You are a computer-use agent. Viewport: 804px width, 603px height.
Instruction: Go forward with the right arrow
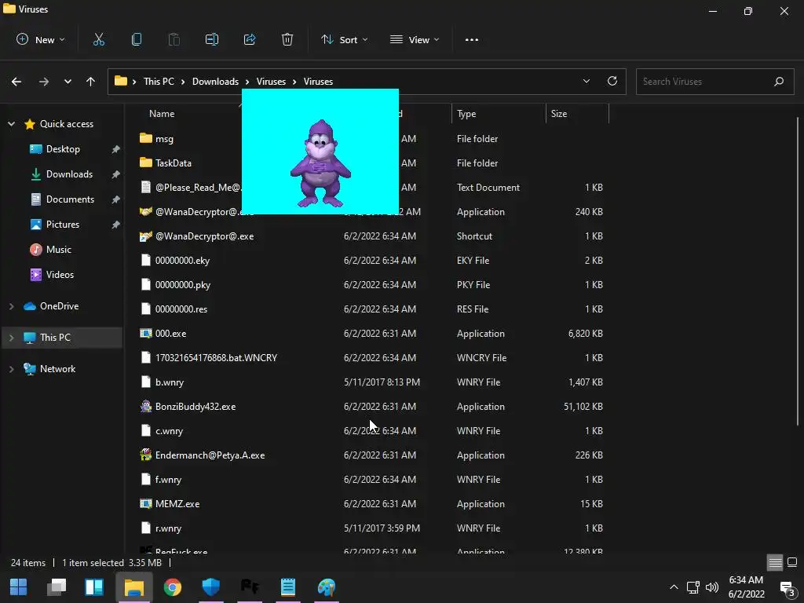[44, 82]
